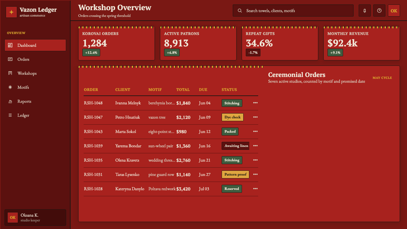
Task: Click the vazon tree motif cell
Action: [x=157, y=117]
